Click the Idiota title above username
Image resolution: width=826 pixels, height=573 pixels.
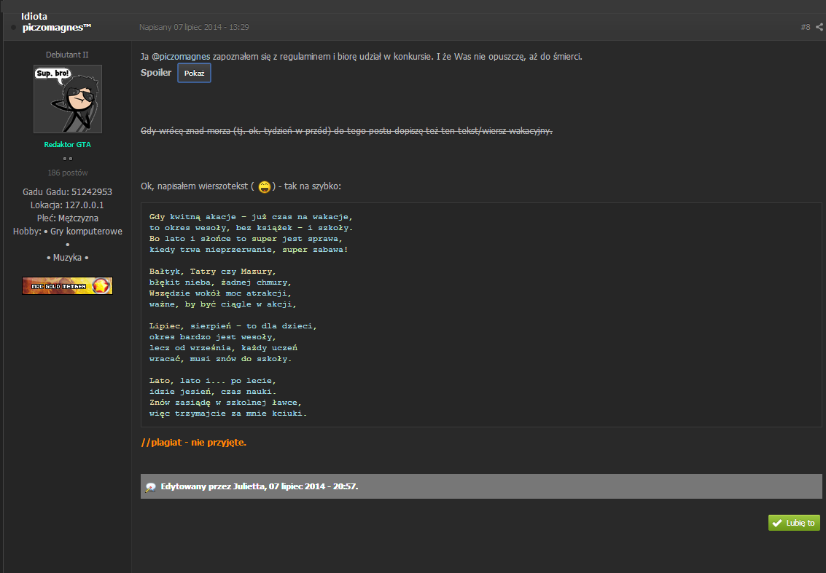point(34,16)
